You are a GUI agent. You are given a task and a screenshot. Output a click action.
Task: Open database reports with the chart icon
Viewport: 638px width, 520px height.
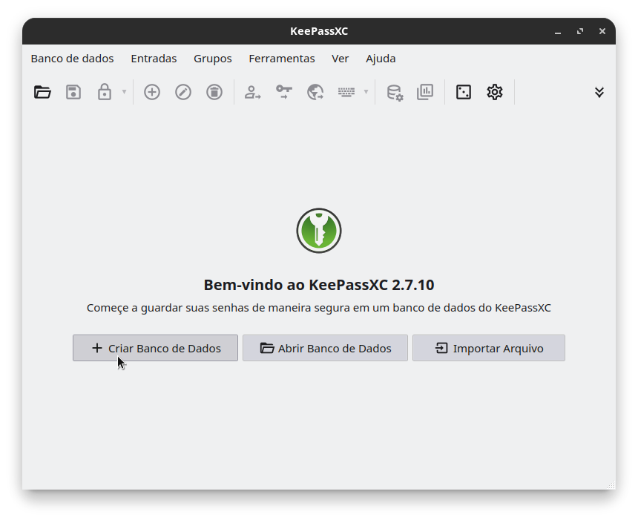[425, 93]
